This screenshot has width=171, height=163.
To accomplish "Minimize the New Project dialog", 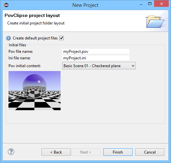I will click(x=141, y=5).
